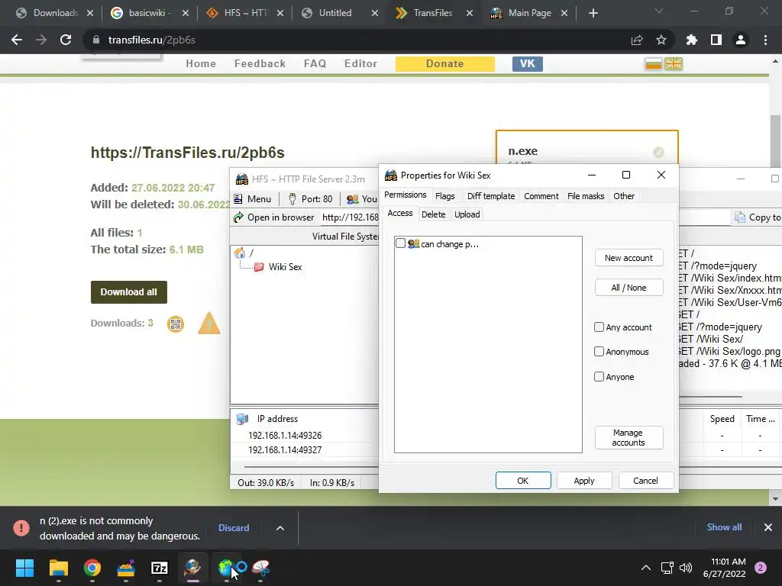
Task: Click Copy to clipboard button in HFS
Action: tap(758, 217)
